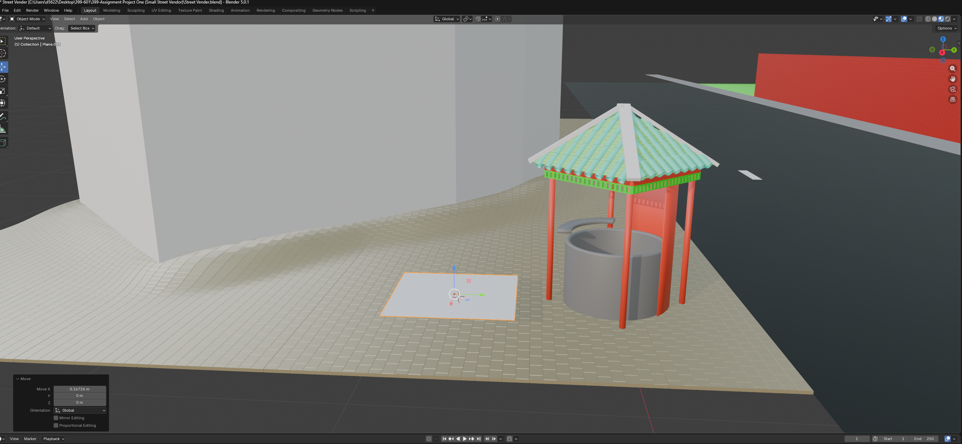Click the zoom viewport magnifier icon
Viewport: 962px width, 444px height.
tap(952, 69)
